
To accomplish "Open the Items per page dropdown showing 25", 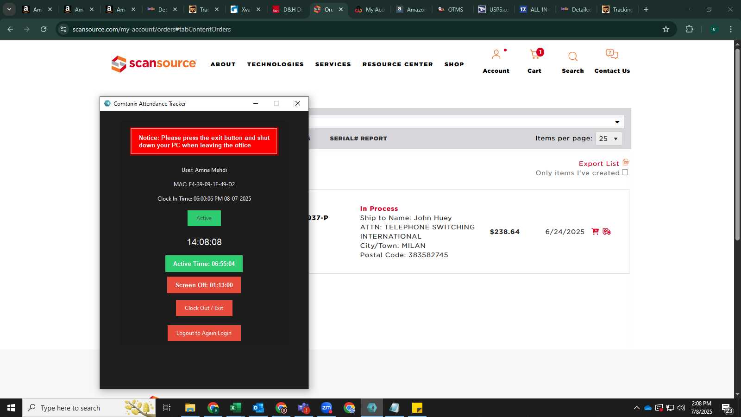I will (x=609, y=139).
